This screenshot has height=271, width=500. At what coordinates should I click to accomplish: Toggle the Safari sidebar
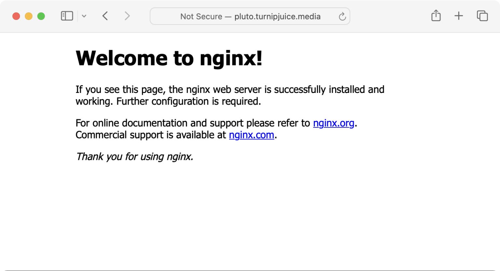(x=67, y=16)
